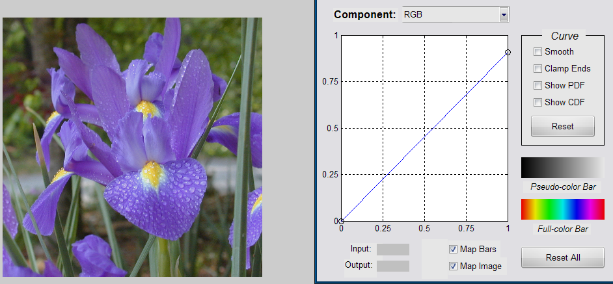
Task: Enable the Clamp Ends checkbox
Action: point(538,69)
